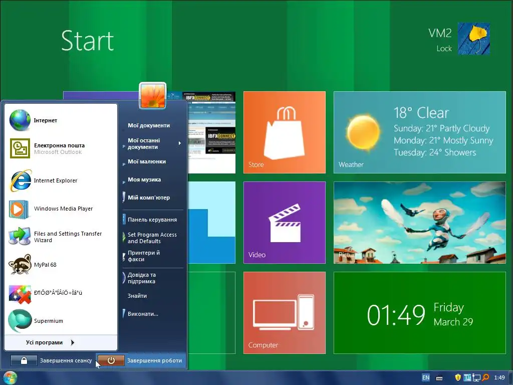The image size is (513, 385).
Task: Open Files and Settings Transfer Wizard icon
Action: (20, 237)
